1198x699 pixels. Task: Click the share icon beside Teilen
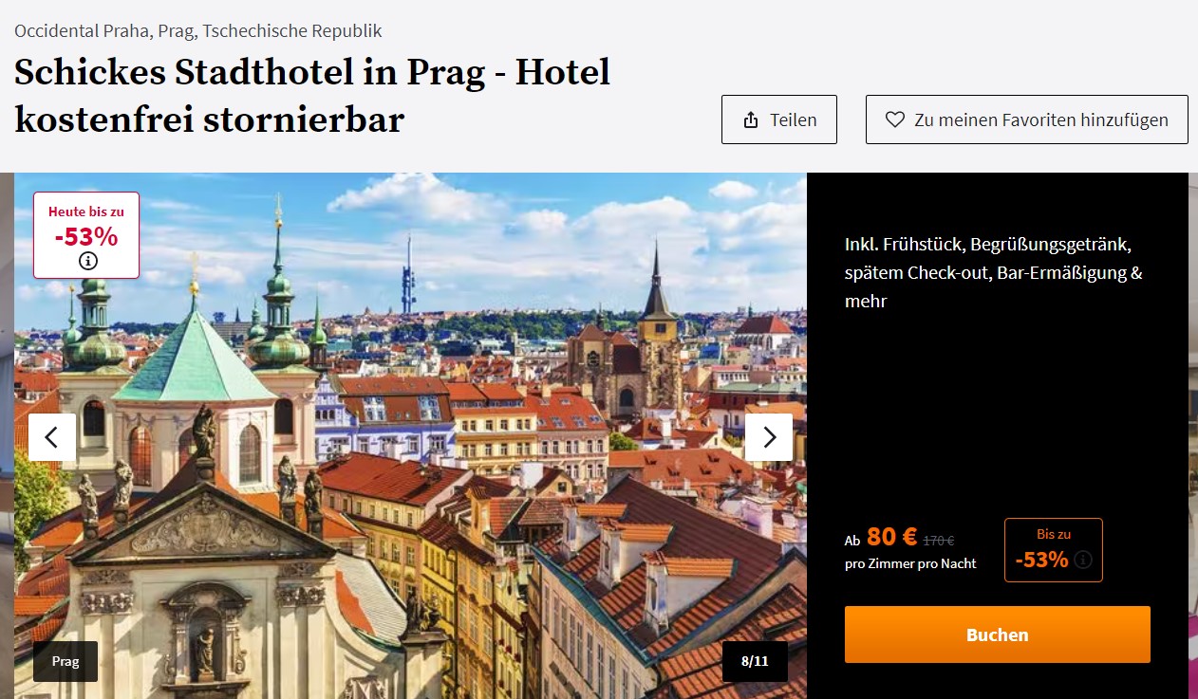click(751, 120)
